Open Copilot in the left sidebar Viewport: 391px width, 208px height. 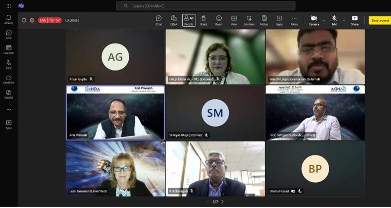click(x=9, y=94)
